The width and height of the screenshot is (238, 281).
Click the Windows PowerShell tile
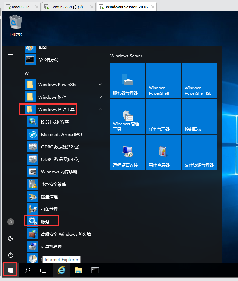pyautogui.click(x=163, y=80)
